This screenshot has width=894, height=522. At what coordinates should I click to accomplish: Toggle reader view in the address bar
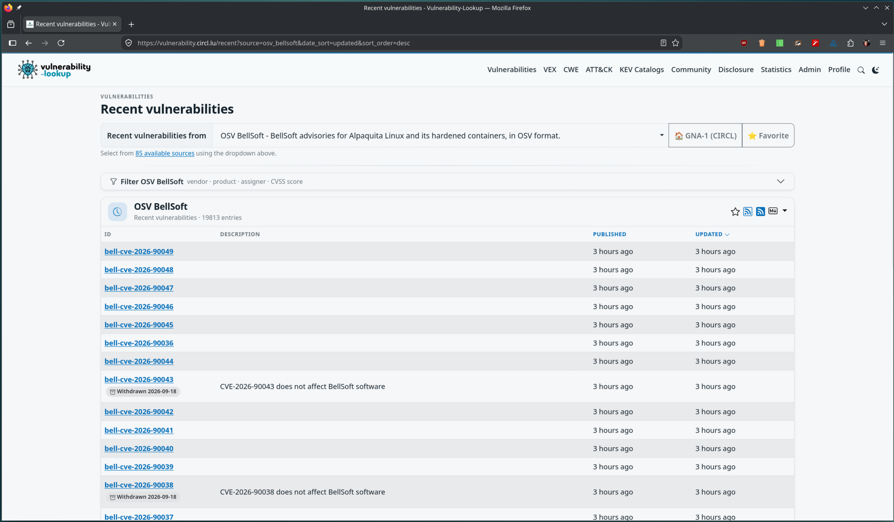(663, 43)
